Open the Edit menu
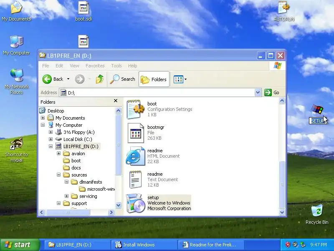The height and width of the screenshot is (251, 334). tap(59, 66)
